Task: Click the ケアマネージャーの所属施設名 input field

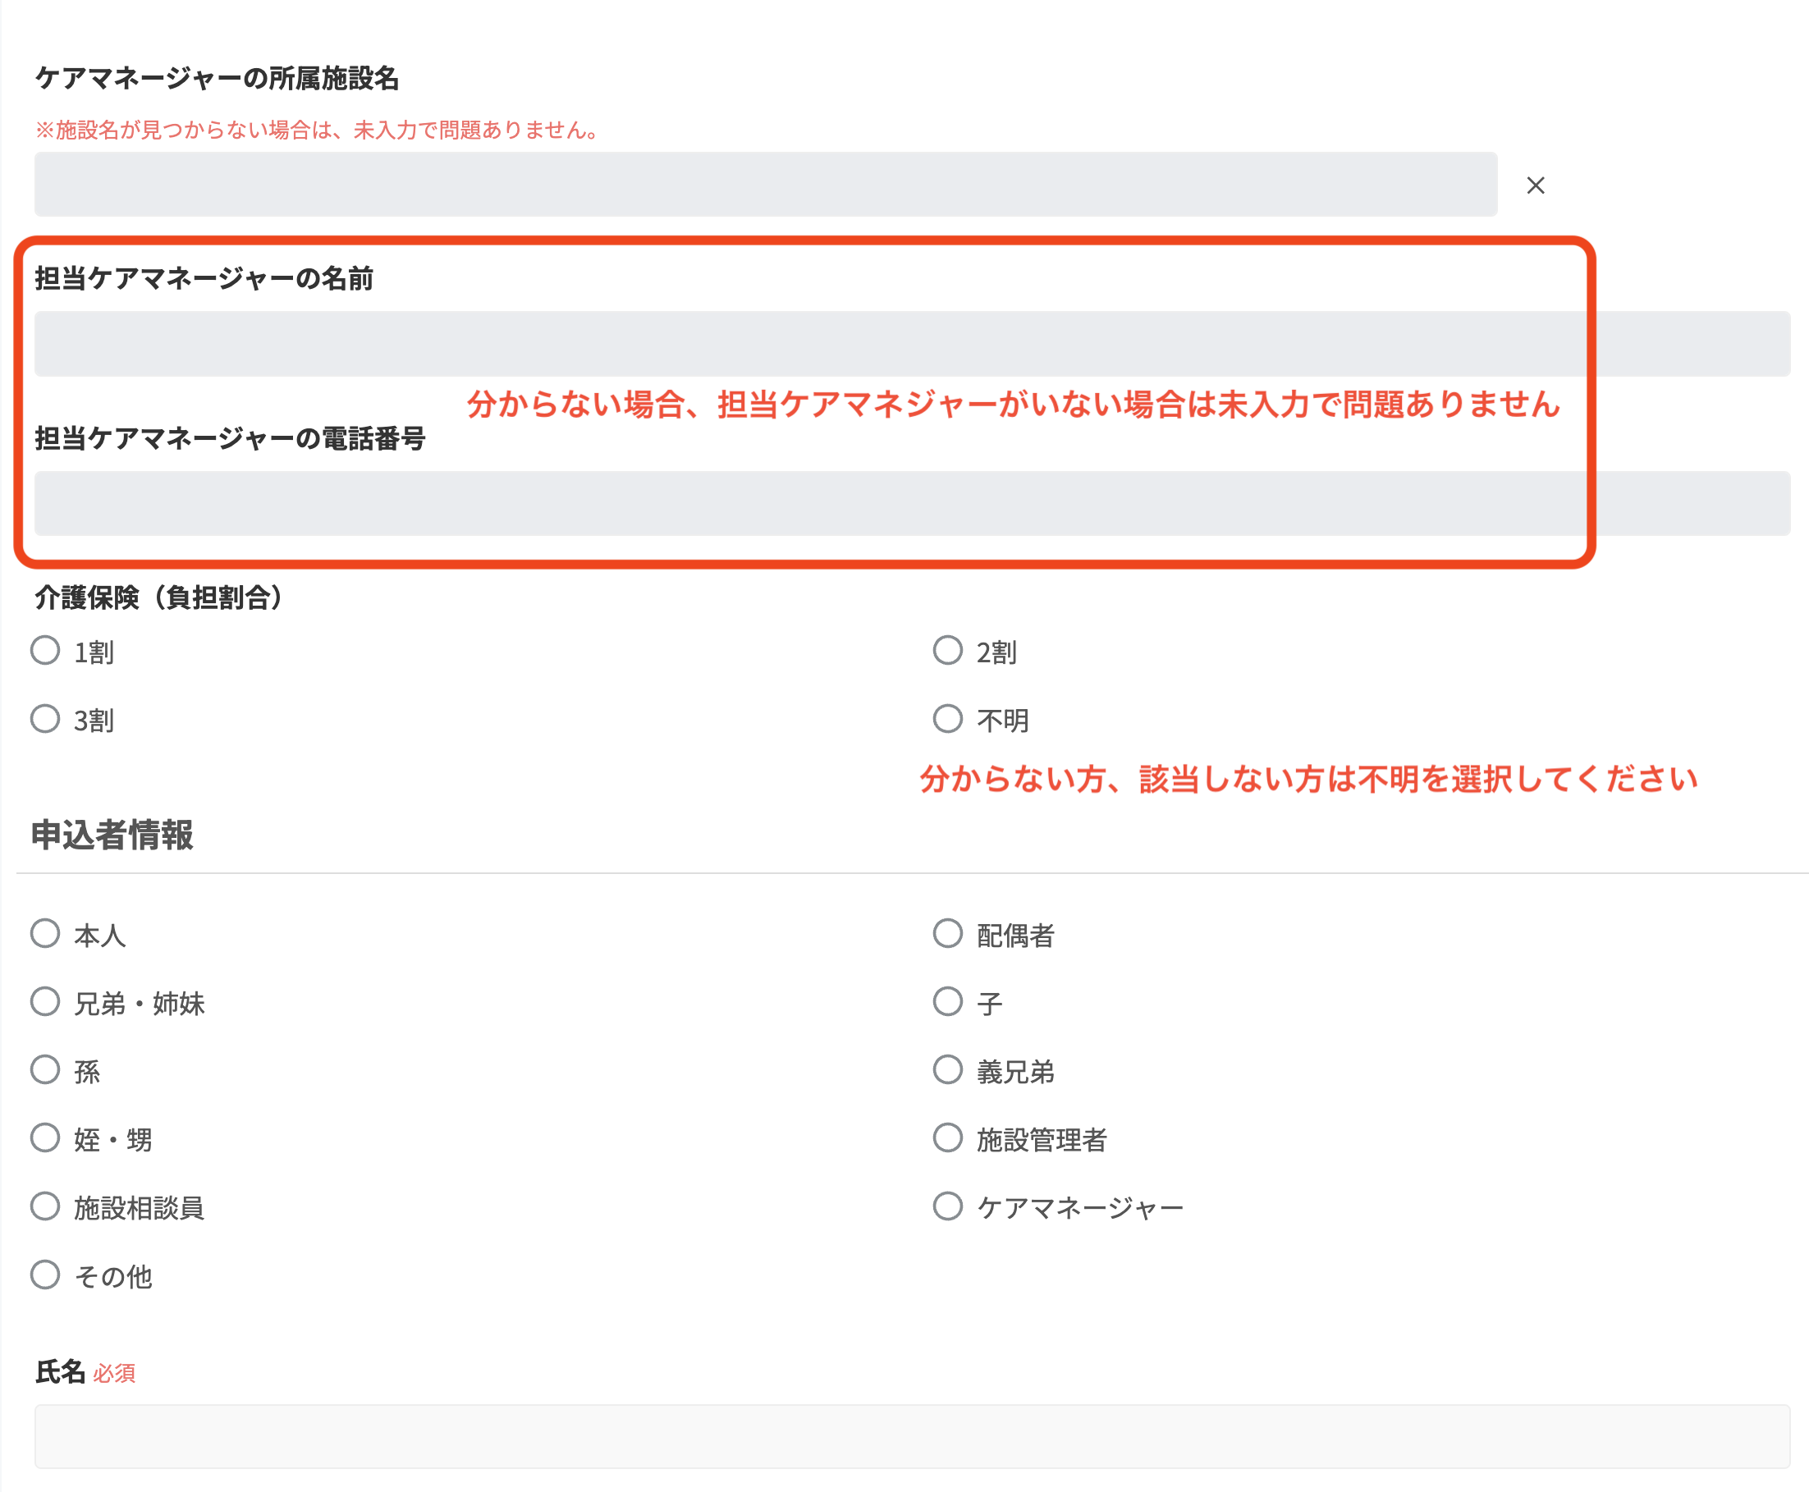Action: pyautogui.click(x=765, y=183)
